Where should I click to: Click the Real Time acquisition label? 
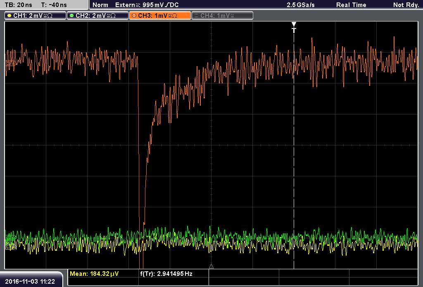pos(351,5)
